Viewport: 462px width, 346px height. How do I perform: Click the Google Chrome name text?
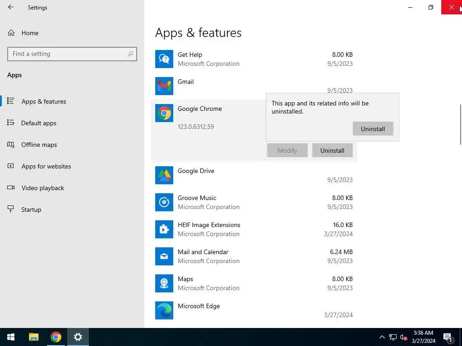200,109
